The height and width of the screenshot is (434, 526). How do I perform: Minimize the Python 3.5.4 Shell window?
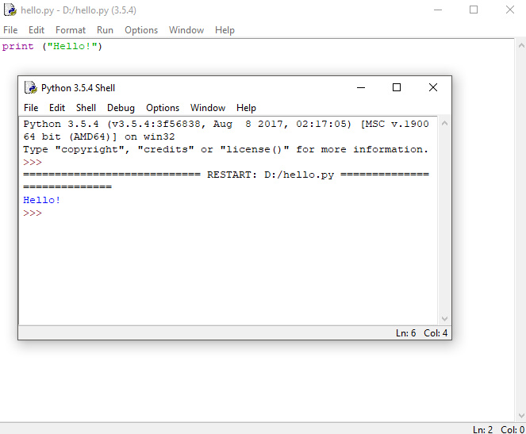point(361,87)
